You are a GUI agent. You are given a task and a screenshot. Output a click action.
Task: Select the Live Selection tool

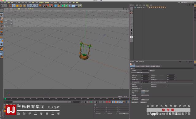(10, 6)
